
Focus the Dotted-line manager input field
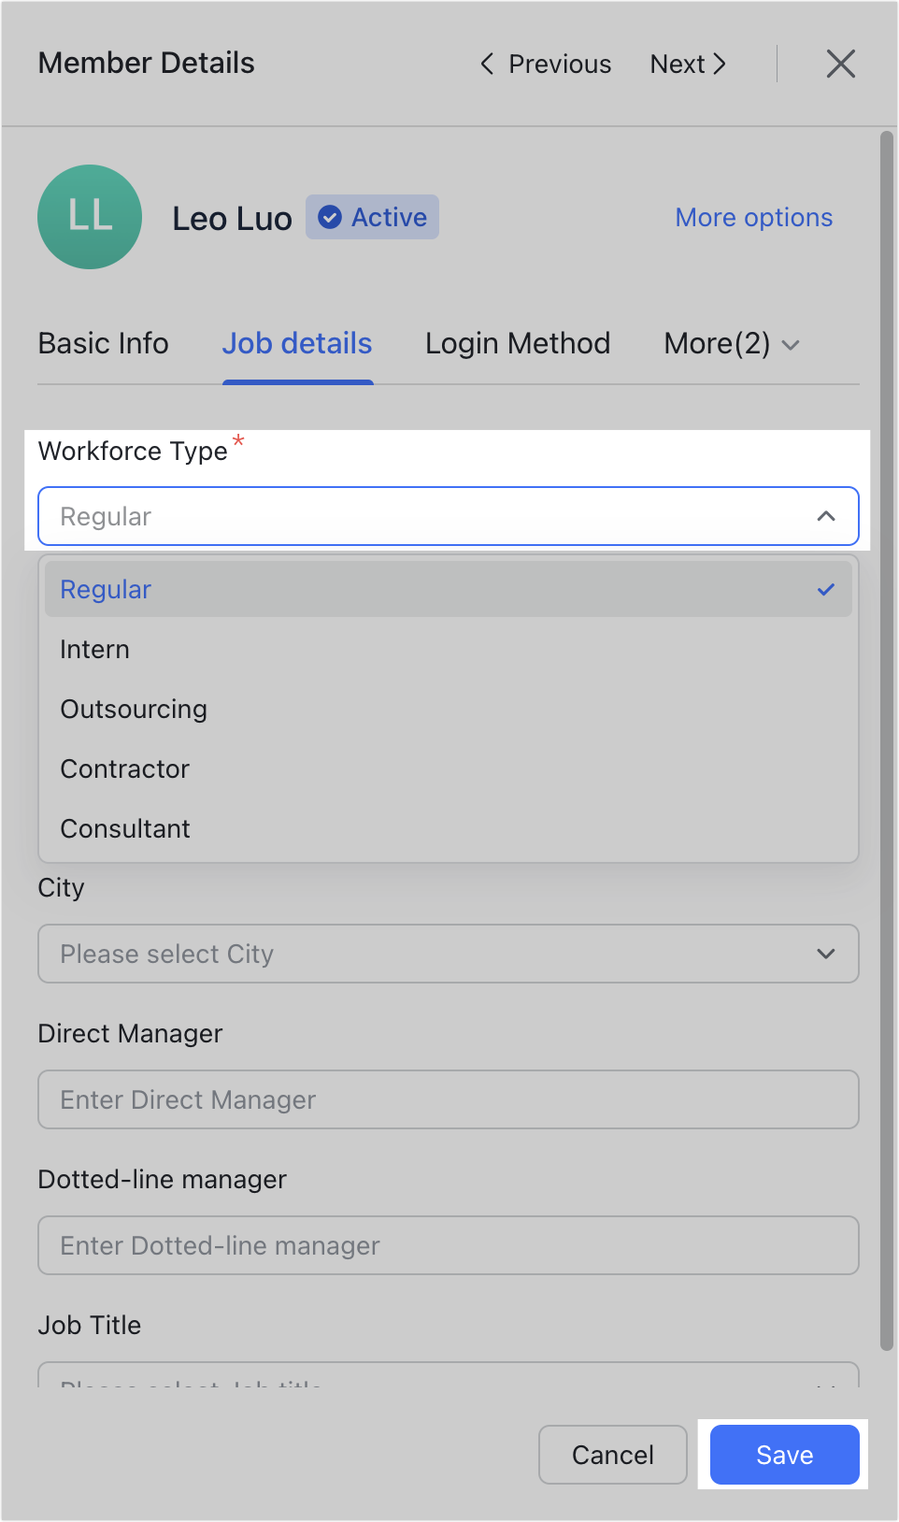[x=449, y=1245]
